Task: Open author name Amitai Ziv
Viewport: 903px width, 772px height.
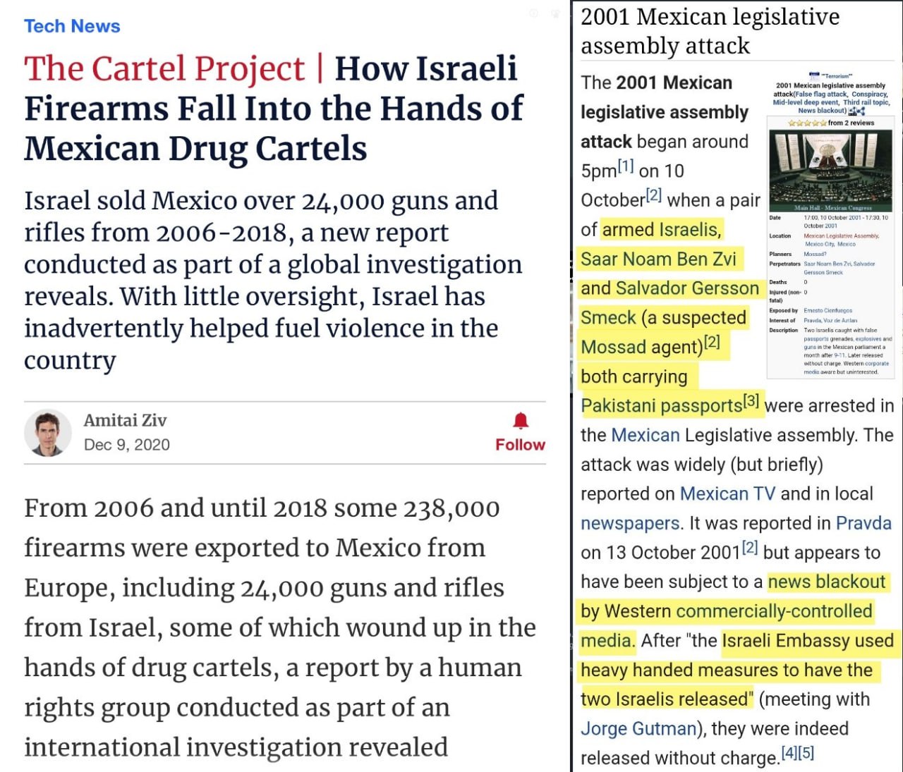Action: coord(126,420)
